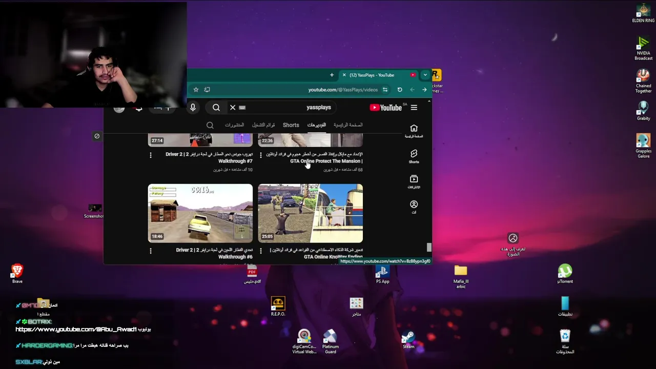
Task: Open digiCamControl Virtual Webcam icon
Action: (304, 342)
